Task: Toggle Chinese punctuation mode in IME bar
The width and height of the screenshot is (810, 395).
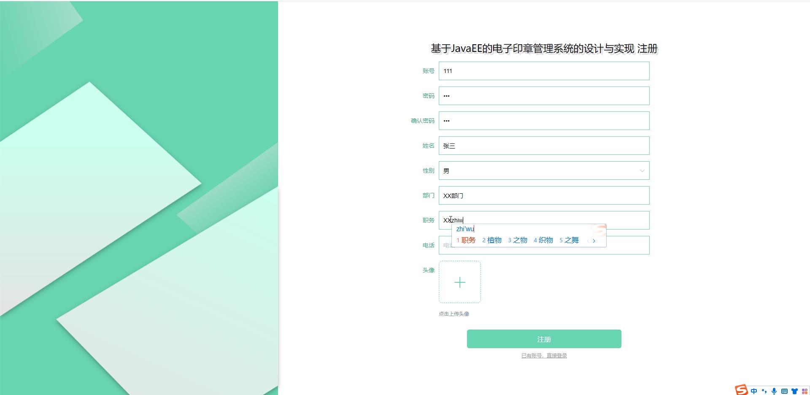Action: tap(764, 391)
